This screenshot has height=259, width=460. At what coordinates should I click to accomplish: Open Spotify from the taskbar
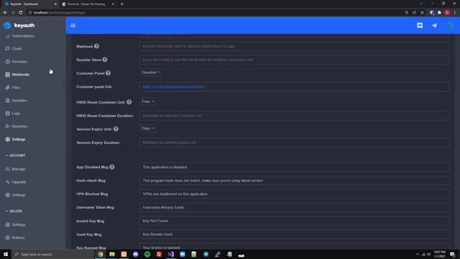147,254
